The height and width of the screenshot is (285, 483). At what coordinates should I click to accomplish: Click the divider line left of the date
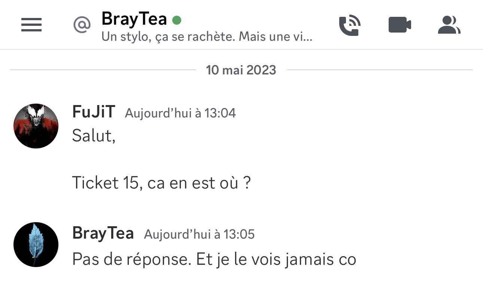point(103,70)
